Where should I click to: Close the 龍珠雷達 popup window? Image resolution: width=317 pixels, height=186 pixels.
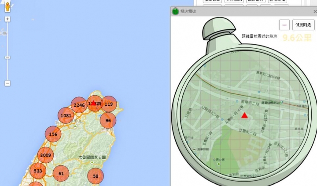point(315,11)
